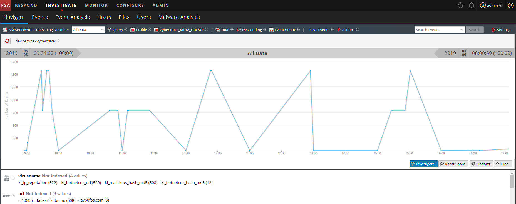
Task: Open the Search Events combo box
Action: 440,30
